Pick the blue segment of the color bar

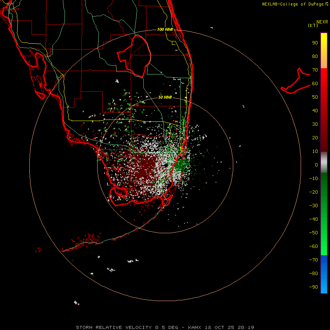click(324, 274)
